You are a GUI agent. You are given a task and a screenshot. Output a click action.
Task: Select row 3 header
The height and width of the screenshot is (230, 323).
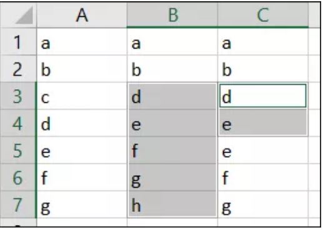coord(18,96)
